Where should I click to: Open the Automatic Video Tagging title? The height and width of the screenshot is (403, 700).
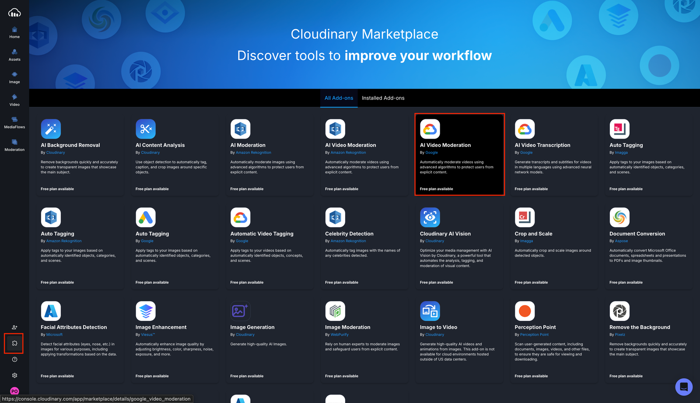(262, 234)
